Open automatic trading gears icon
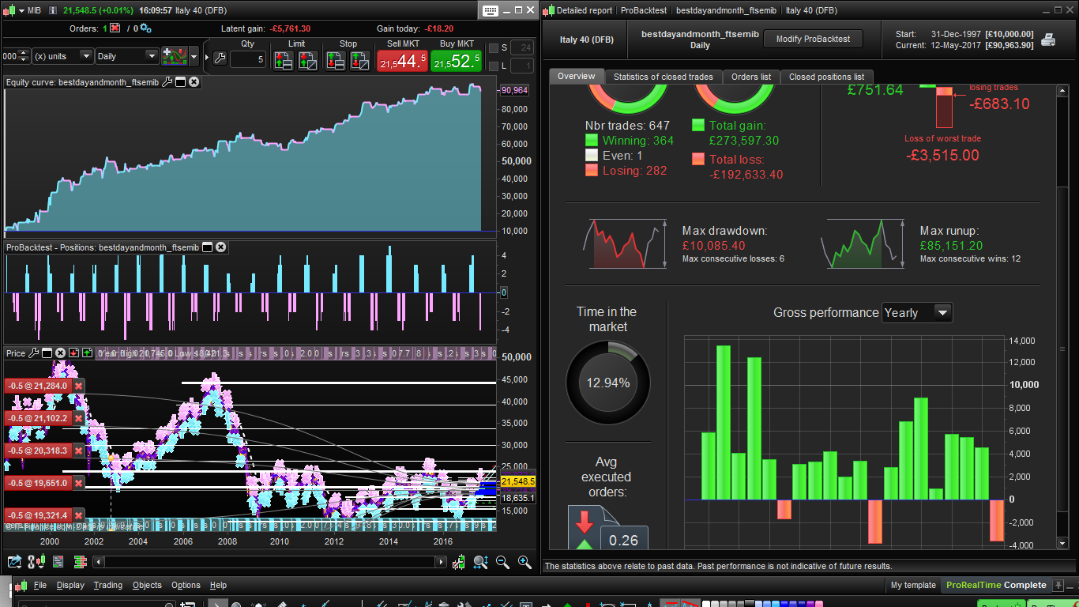Image resolution: width=1079 pixels, height=607 pixels. (x=145, y=28)
